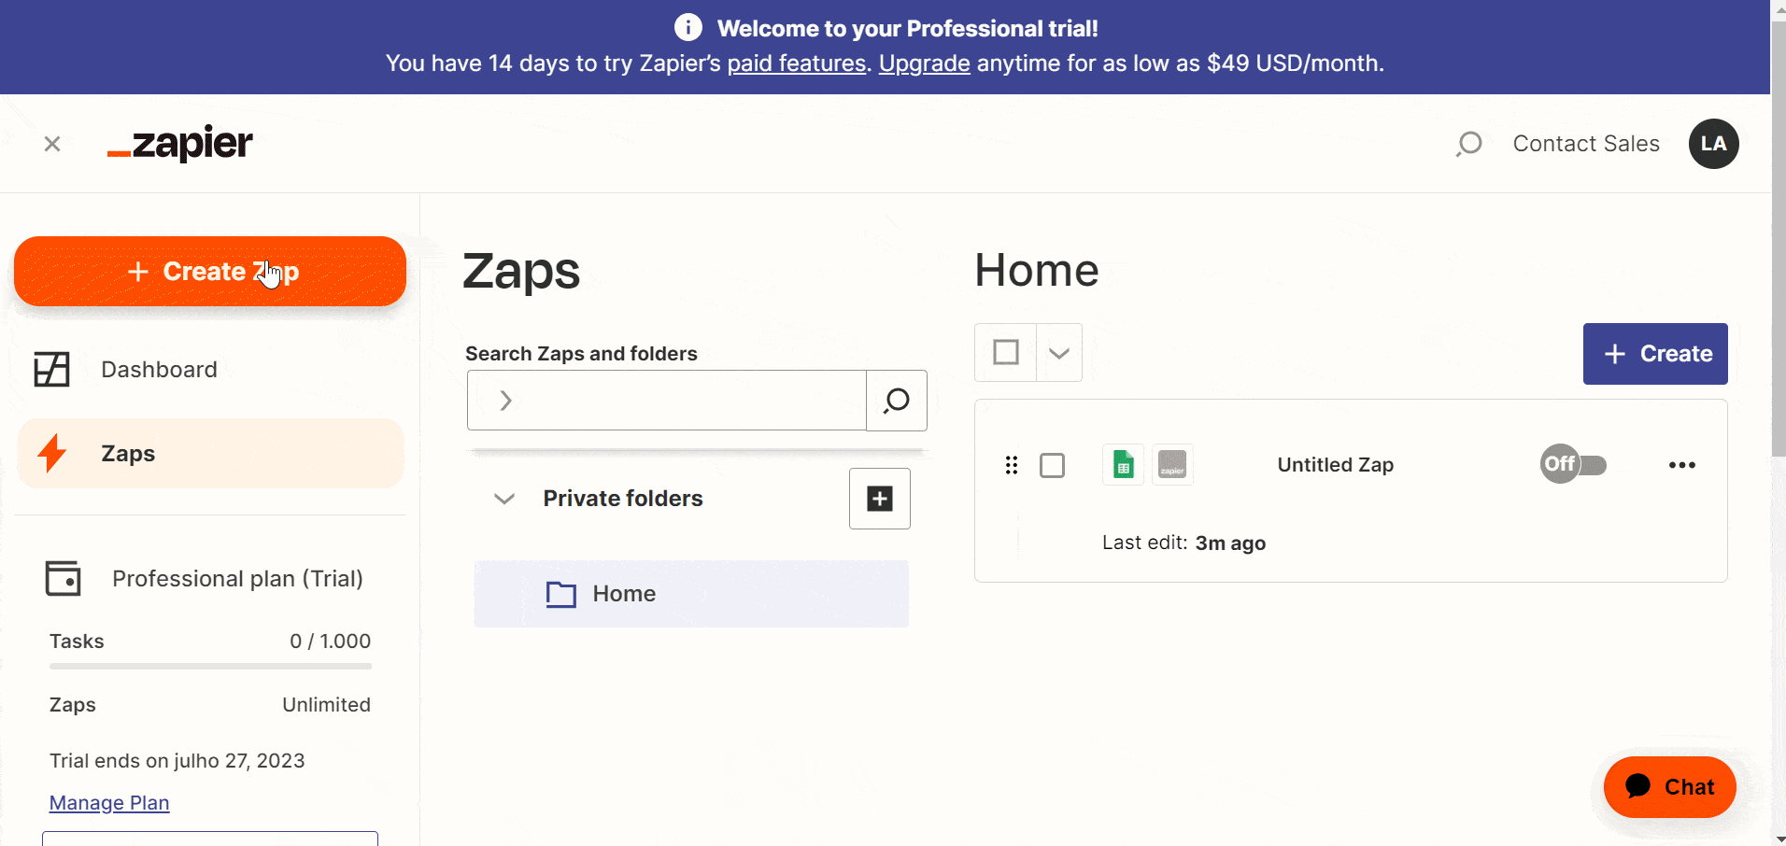
Task: Click the search magnifier in the top bar
Action: click(1468, 143)
